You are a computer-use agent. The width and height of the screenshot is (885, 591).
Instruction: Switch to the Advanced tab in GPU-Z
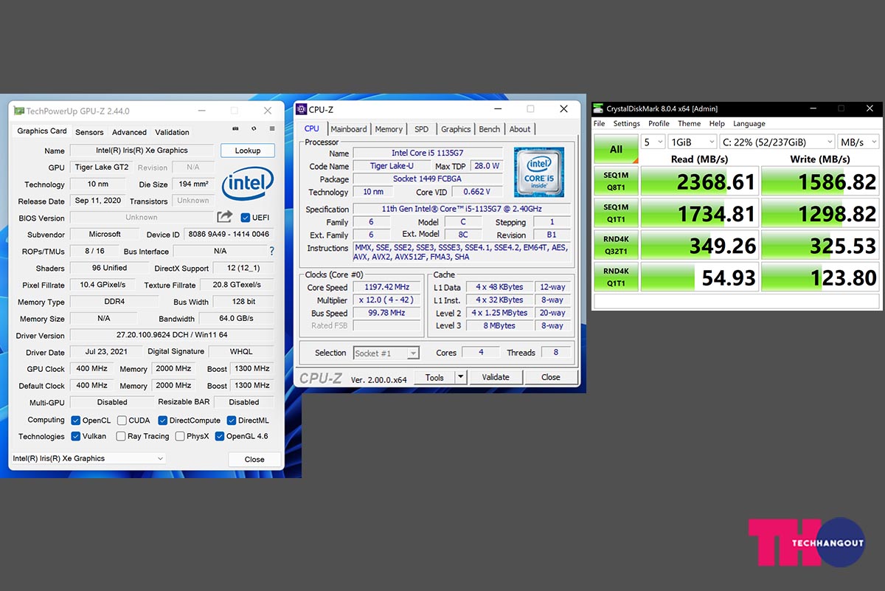click(129, 132)
